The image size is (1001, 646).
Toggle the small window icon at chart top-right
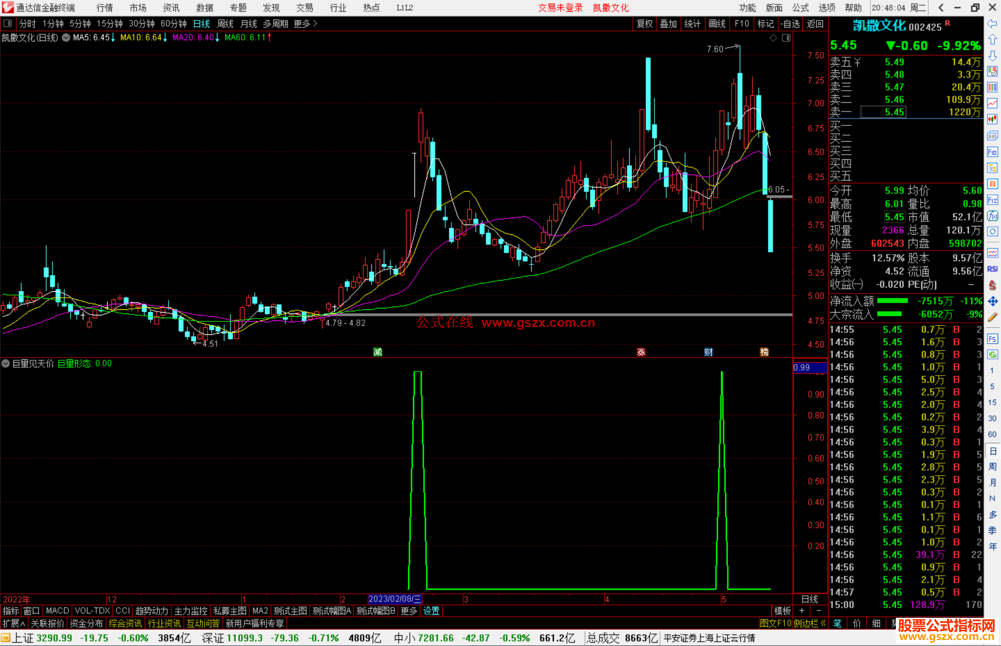pos(786,38)
